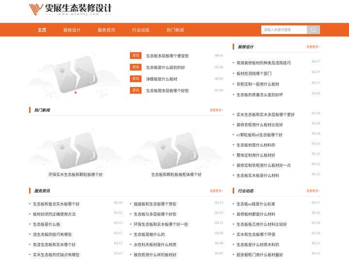Click the 资讯 tag beside 生态板是什么级别的好
349x261 pixels.
(x=136, y=67)
